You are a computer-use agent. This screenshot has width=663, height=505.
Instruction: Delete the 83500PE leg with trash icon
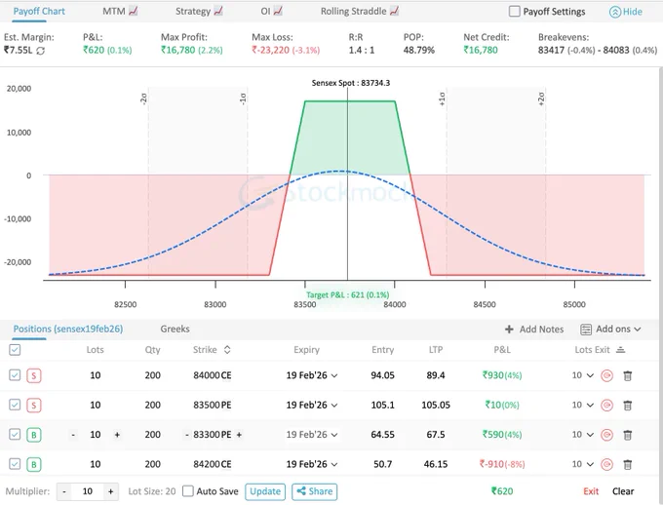click(x=628, y=406)
